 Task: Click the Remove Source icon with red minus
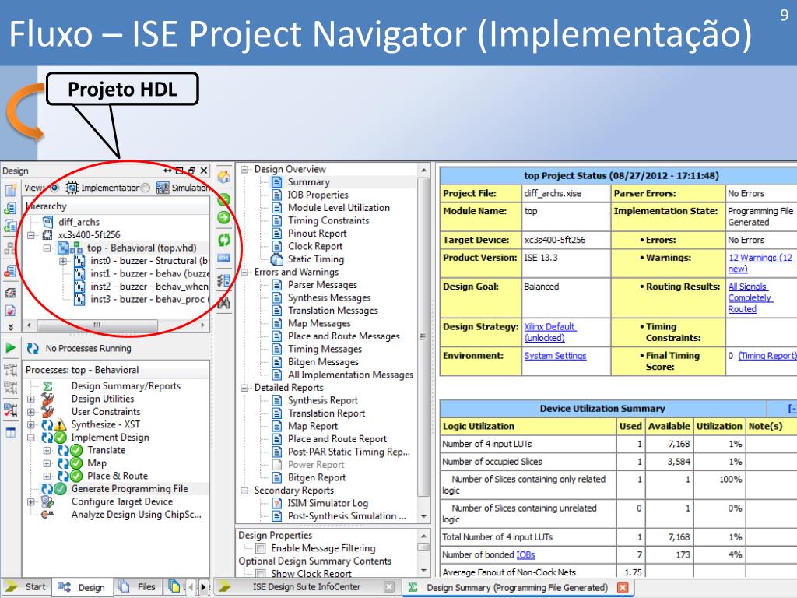pyautogui.click(x=11, y=270)
